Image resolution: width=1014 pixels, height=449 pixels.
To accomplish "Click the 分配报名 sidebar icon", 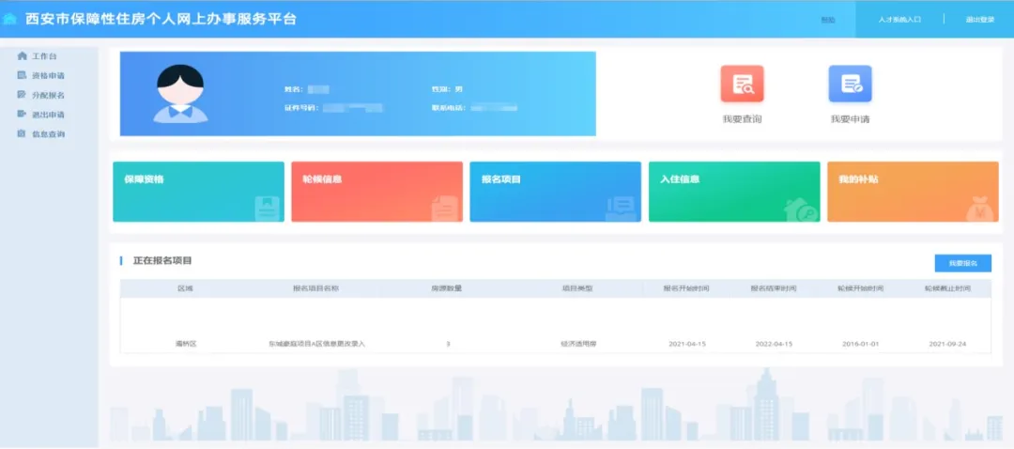I will tap(22, 95).
